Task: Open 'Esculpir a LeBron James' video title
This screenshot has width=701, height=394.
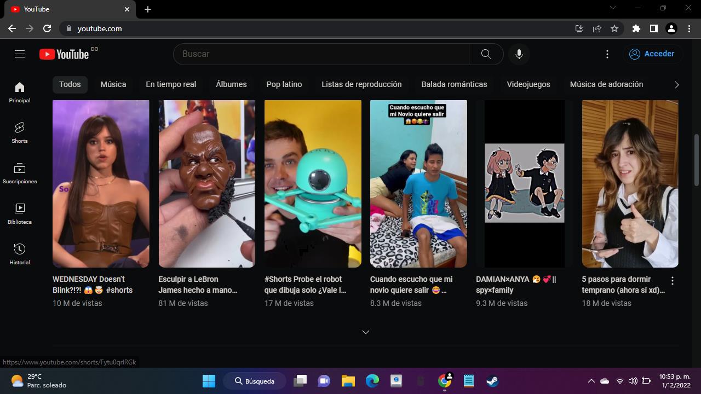Action: click(198, 285)
